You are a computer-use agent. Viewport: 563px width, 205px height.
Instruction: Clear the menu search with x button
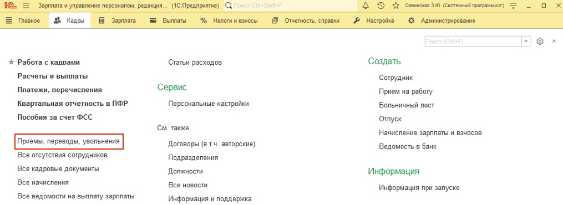pyautogui.click(x=526, y=42)
